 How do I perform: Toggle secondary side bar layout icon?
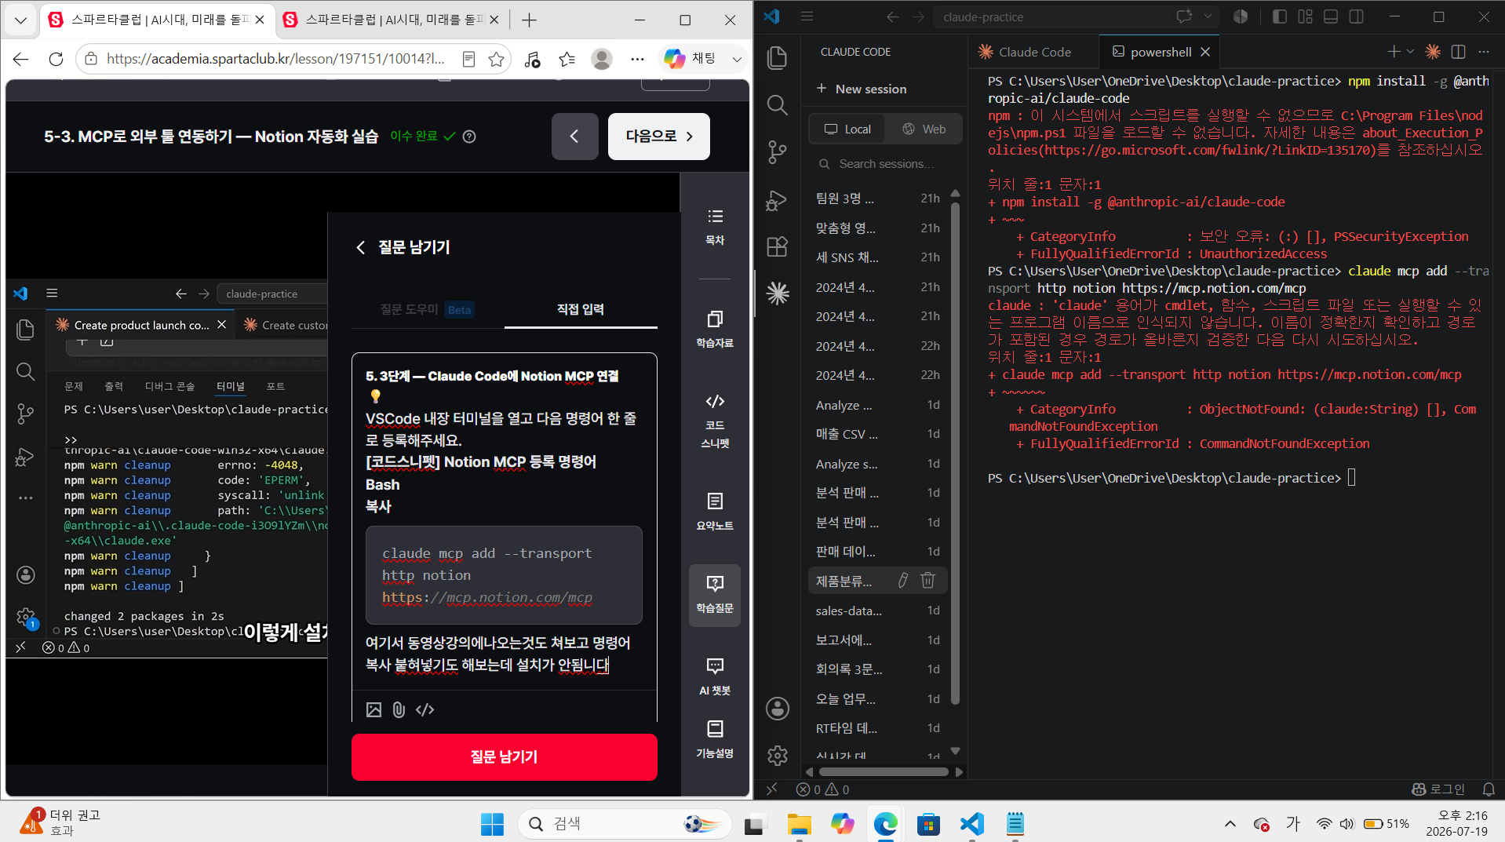(1356, 16)
